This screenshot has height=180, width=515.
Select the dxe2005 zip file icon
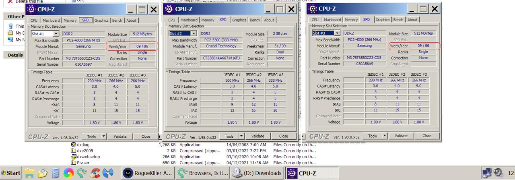tap(74, 151)
